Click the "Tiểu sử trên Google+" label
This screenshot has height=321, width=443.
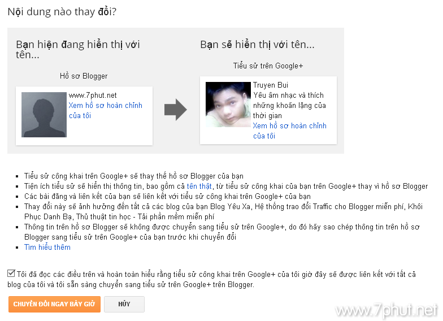268,66
